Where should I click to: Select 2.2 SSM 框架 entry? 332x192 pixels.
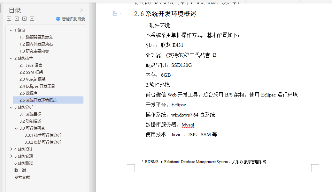(x=31, y=72)
